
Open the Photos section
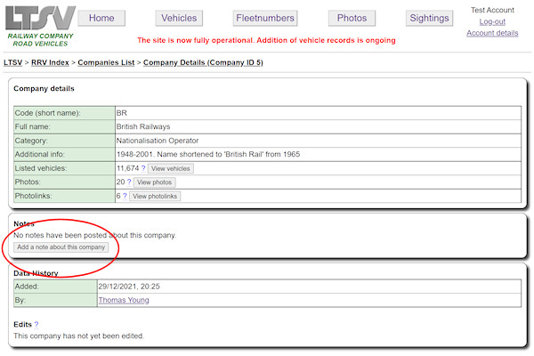point(352,18)
